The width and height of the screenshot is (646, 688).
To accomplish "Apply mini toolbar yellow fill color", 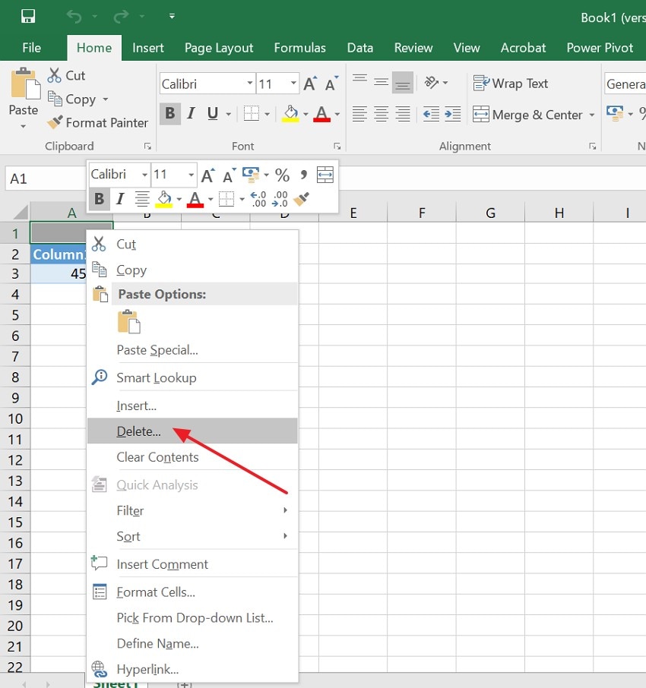I will (164, 199).
